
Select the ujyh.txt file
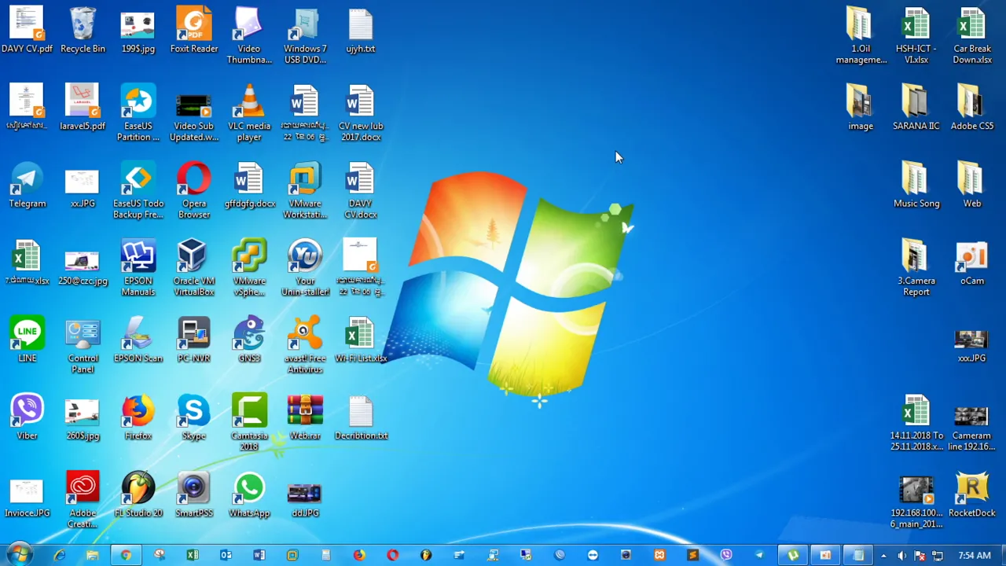coord(361,30)
